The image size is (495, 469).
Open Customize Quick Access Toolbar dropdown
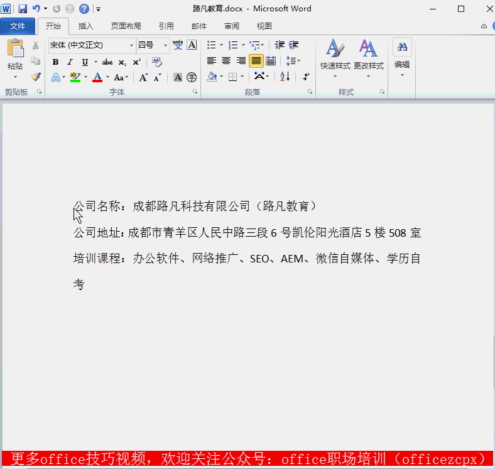[x=98, y=9]
